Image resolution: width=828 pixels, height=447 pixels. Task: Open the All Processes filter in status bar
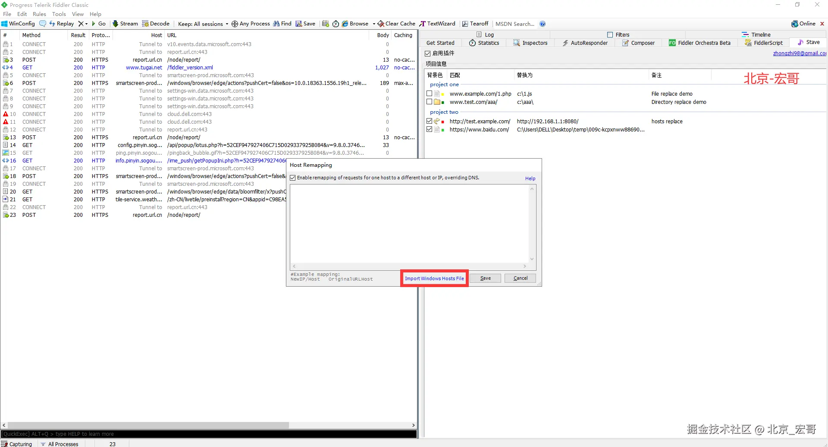coord(60,444)
